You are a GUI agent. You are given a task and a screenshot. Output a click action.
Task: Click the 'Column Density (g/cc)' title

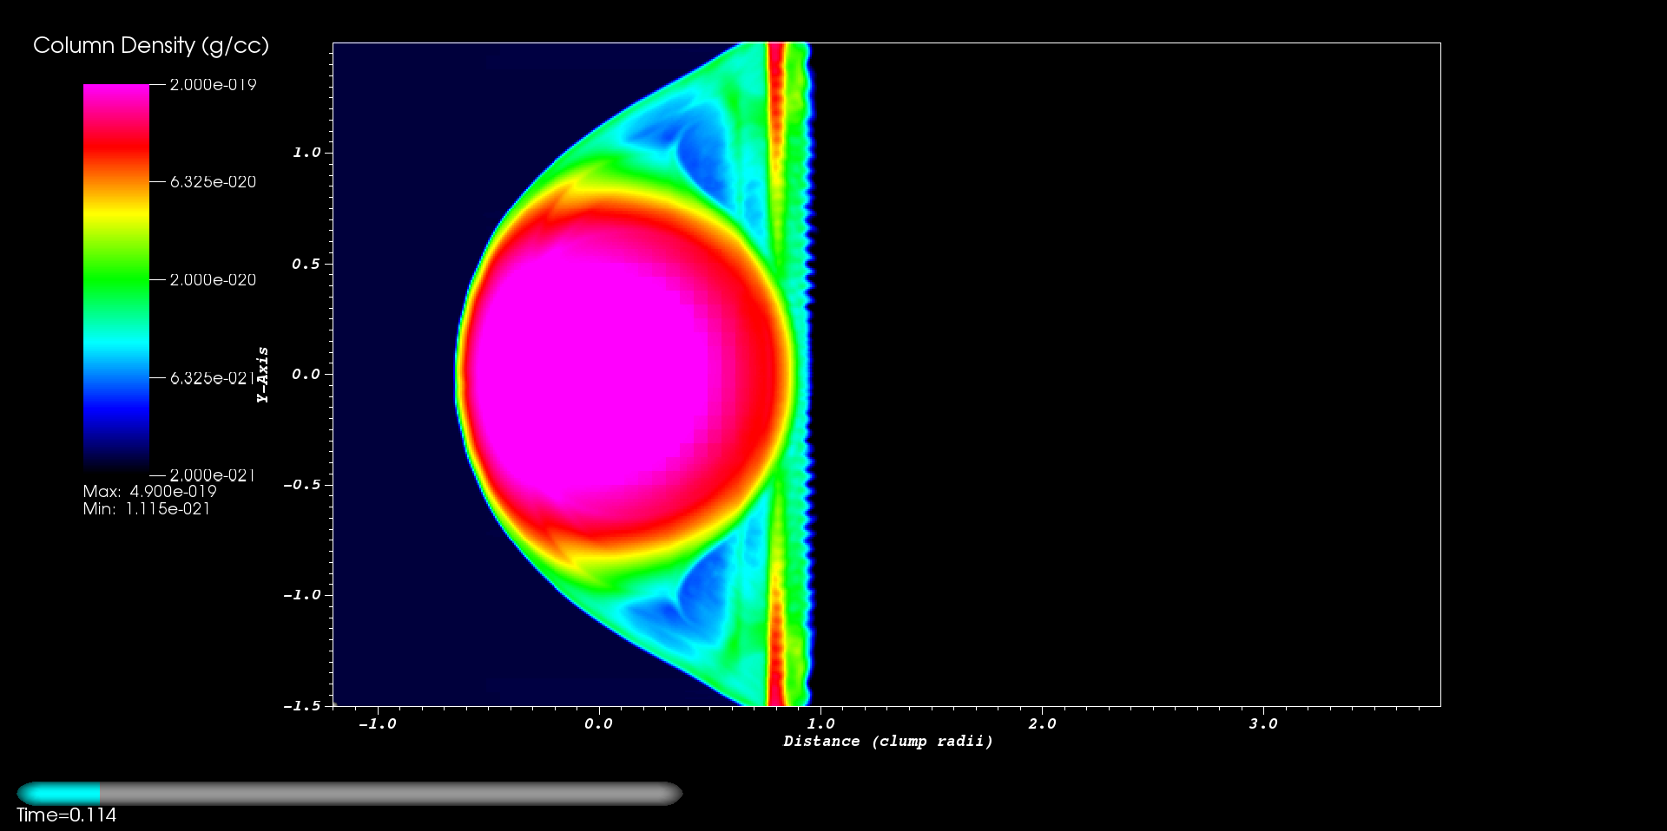point(151,46)
